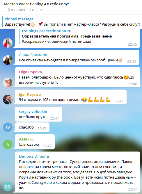
Task: Click the chat title Мастер-класс Разбуди в себе силу!
Action: [36, 4]
